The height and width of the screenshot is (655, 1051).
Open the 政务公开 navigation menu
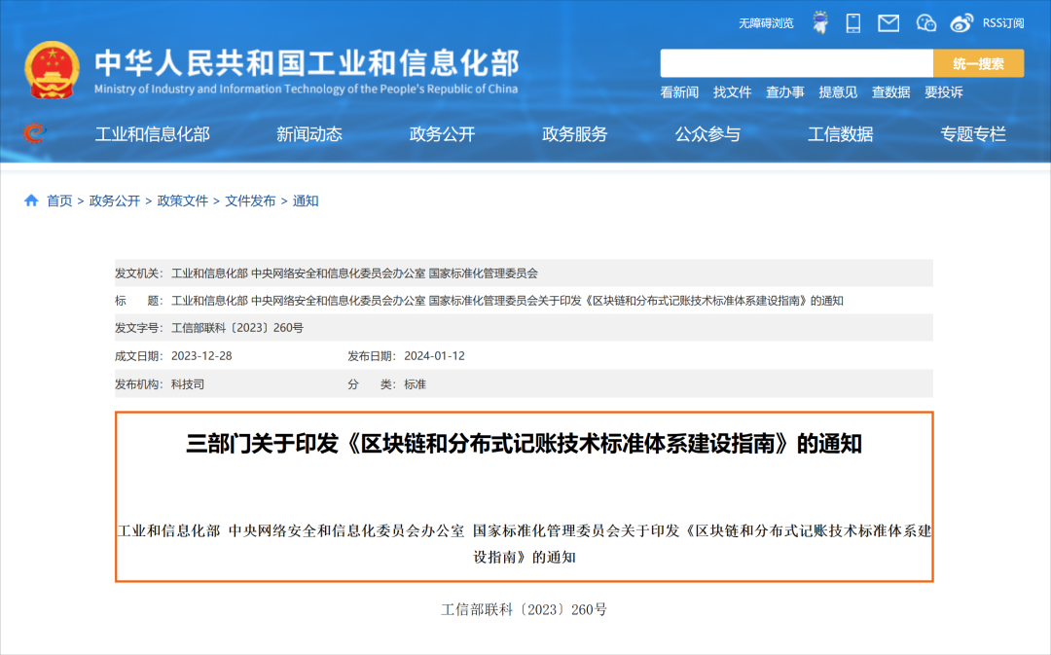point(442,134)
